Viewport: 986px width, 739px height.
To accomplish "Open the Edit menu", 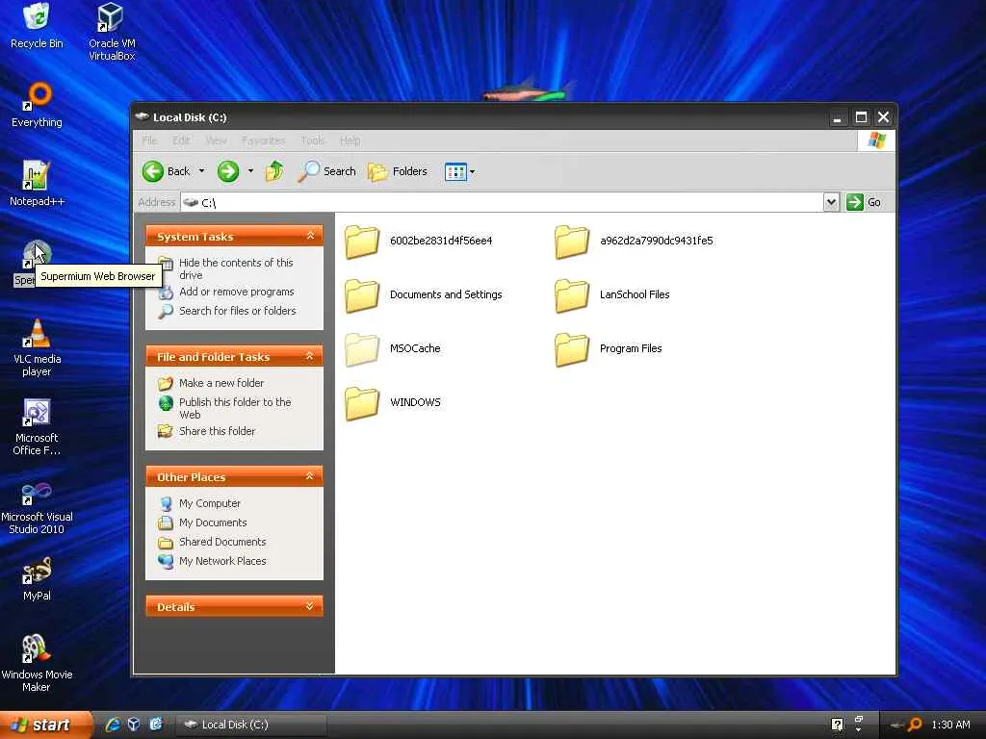I will click(x=181, y=140).
